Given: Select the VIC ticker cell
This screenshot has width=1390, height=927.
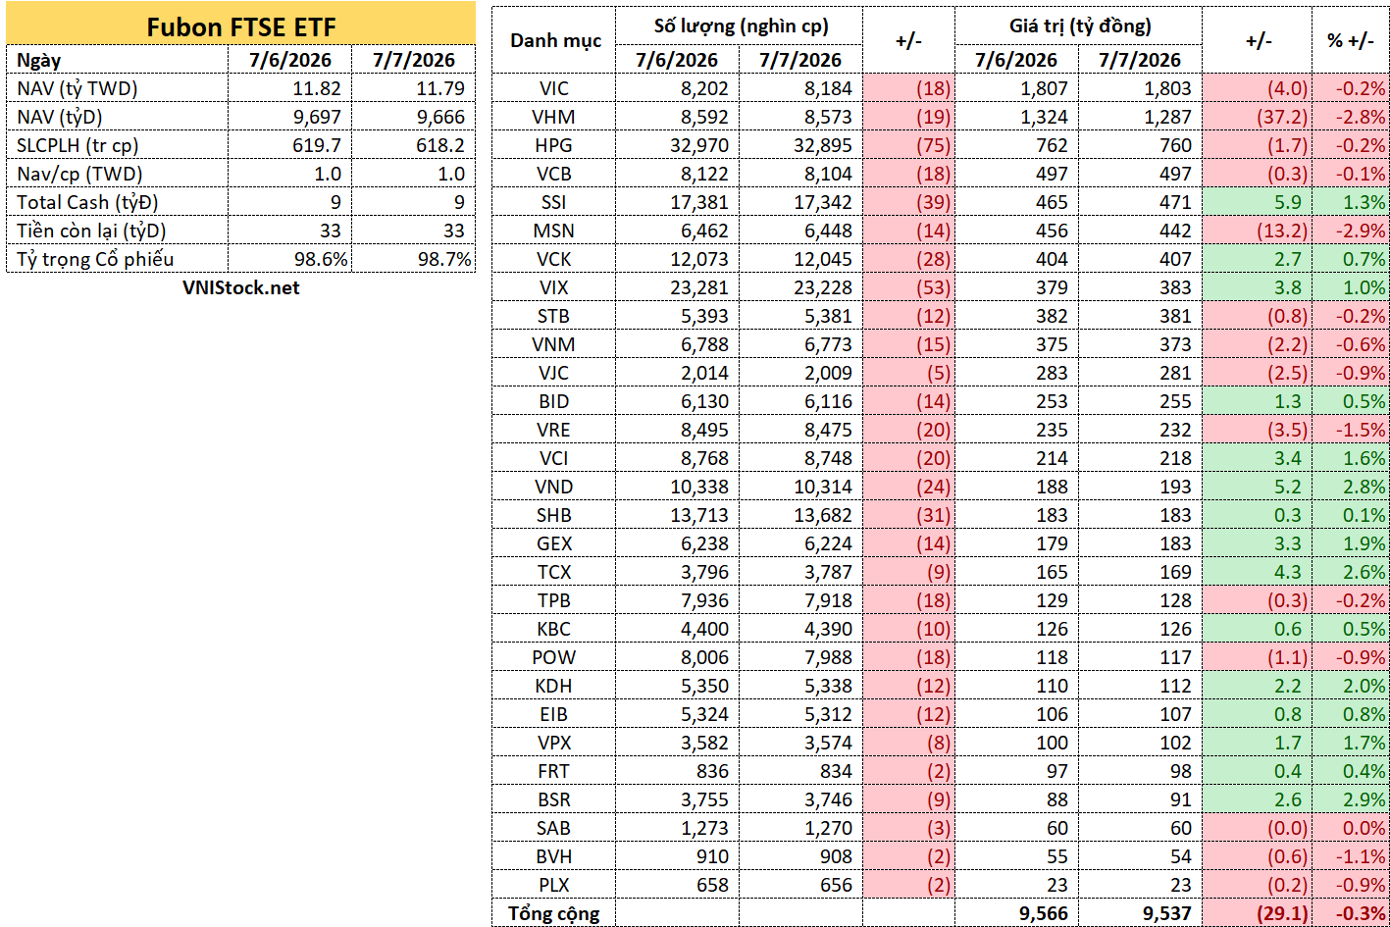Looking at the screenshot, I should (x=554, y=88).
